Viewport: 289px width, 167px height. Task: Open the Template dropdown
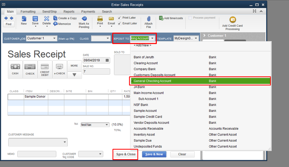pos(196,38)
